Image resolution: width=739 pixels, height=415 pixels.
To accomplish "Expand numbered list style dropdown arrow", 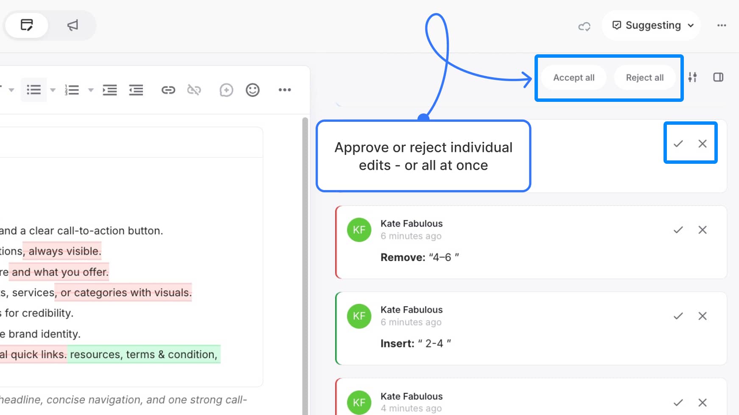I will tap(90, 90).
